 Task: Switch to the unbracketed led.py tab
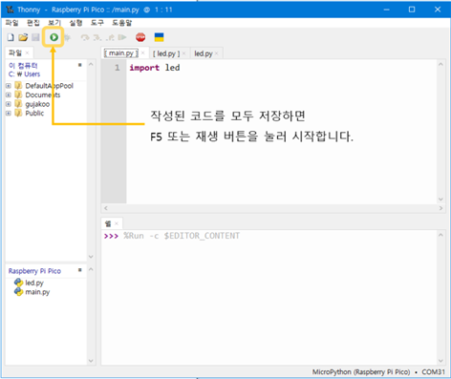tap(204, 53)
